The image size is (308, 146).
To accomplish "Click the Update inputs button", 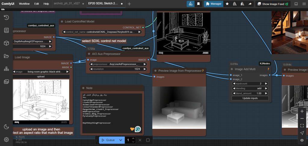I will 250,98.
